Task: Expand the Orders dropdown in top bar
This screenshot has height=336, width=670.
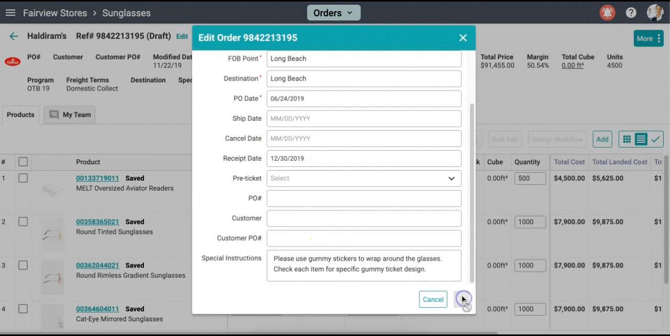Action: (x=333, y=13)
